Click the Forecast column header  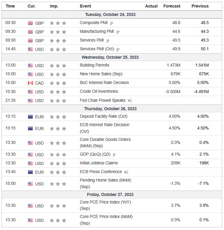click(x=172, y=6)
